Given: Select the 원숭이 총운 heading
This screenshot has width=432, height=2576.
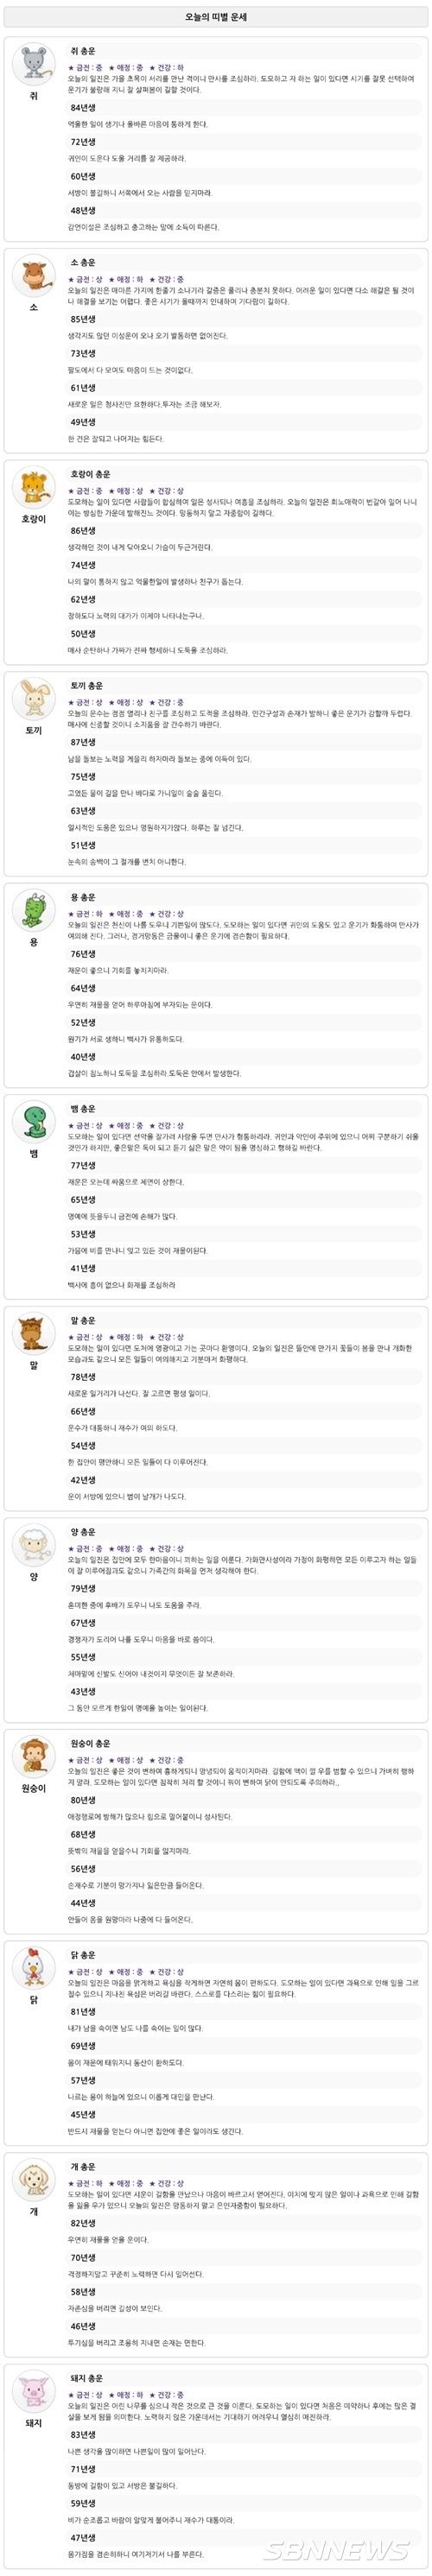Looking at the screenshot, I should 91,1744.
